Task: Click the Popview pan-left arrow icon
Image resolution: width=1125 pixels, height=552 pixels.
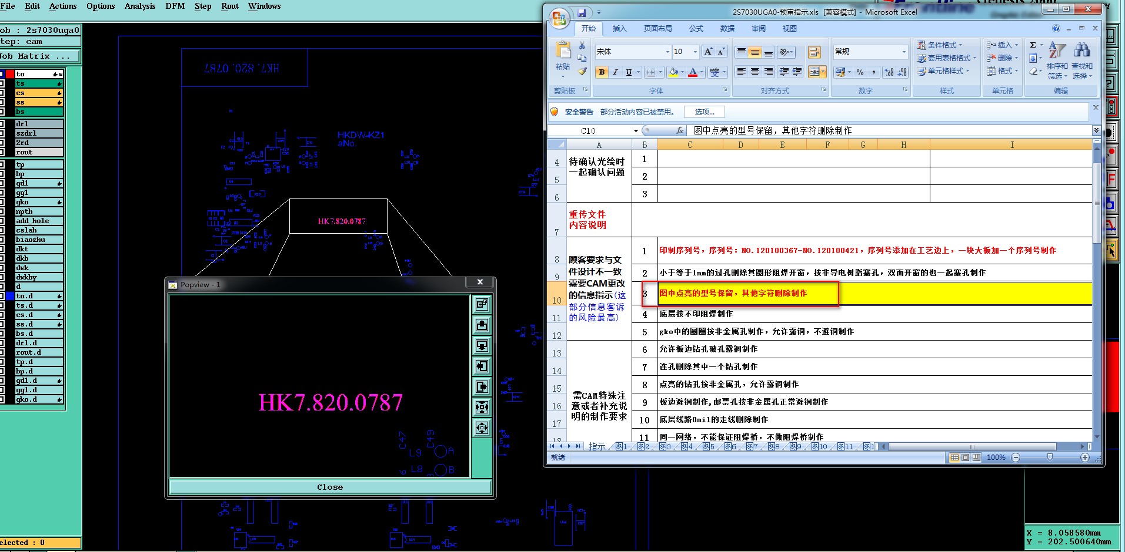Action: click(x=482, y=366)
